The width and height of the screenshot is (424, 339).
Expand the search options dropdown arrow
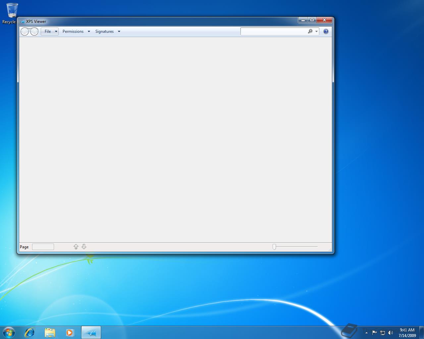316,31
